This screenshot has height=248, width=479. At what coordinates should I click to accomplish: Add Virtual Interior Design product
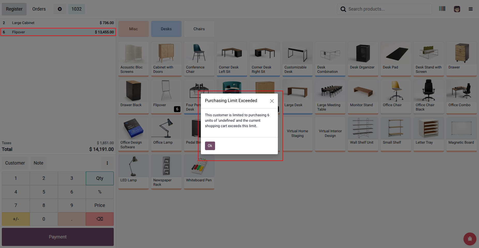330,134
